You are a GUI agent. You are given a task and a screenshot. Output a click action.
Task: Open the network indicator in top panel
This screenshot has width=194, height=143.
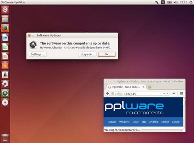tap(157, 2)
